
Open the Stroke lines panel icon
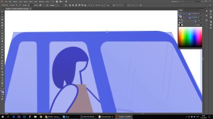[x=206, y=20]
